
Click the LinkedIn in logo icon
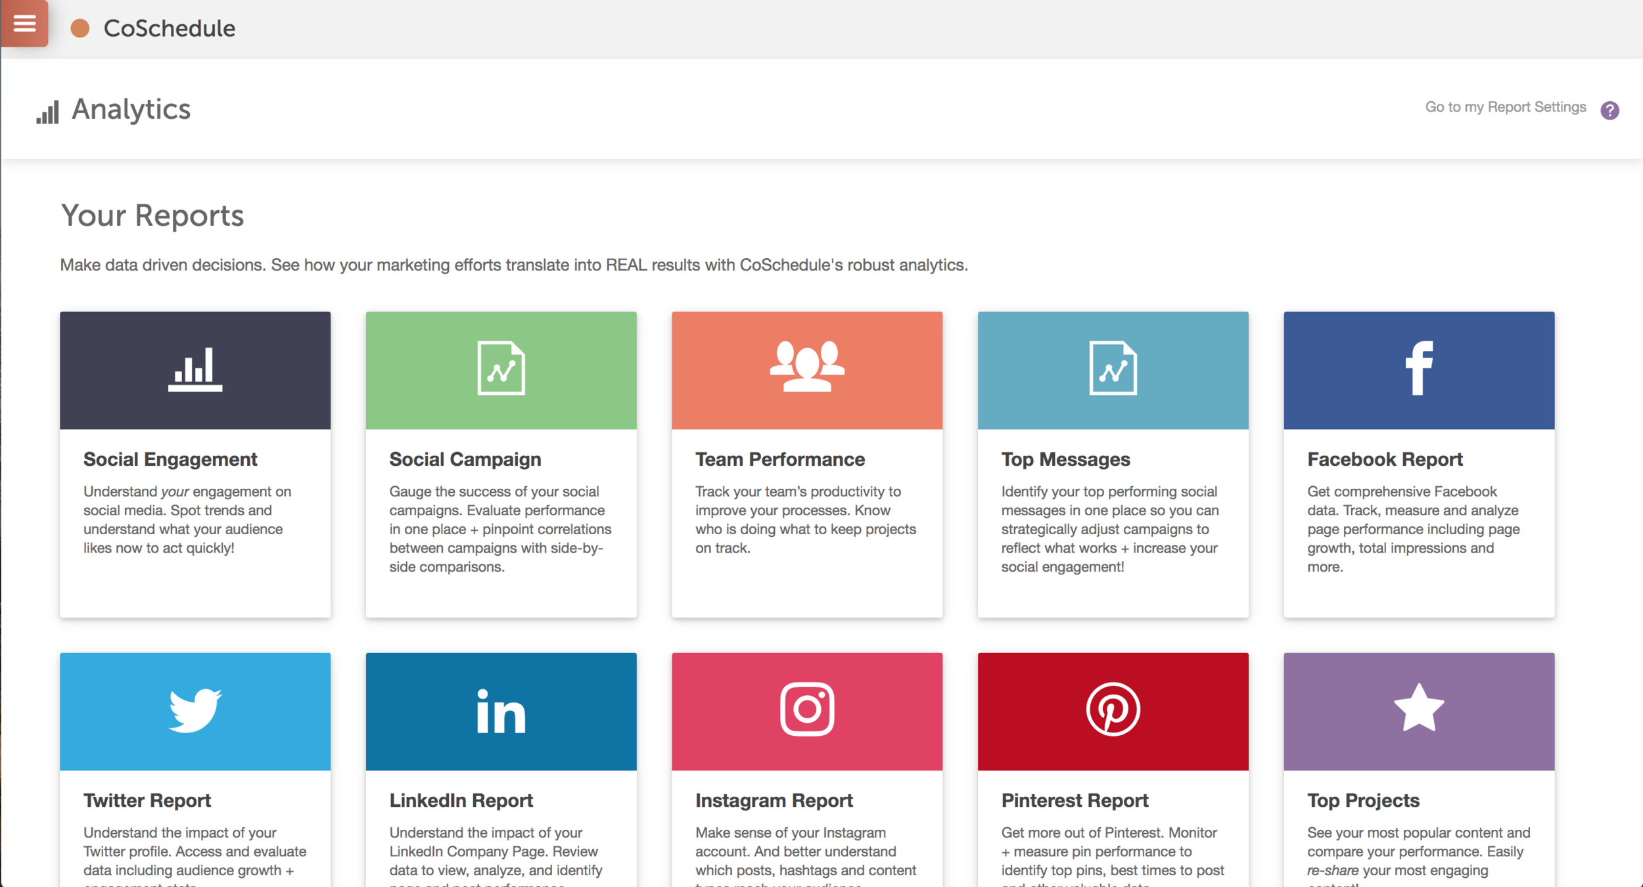point(501,711)
